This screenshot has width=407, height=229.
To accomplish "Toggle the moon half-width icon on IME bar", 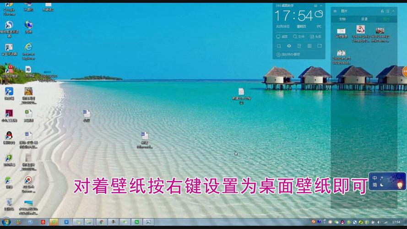I will click(382, 185).
